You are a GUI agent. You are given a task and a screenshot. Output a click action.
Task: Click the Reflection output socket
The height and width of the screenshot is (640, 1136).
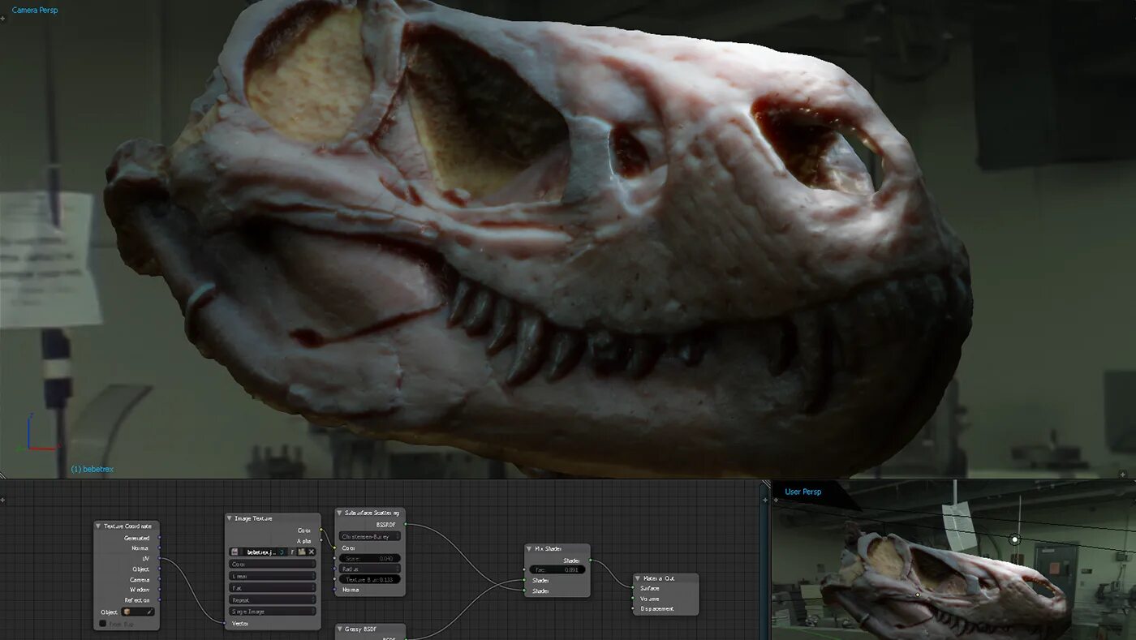point(159,599)
